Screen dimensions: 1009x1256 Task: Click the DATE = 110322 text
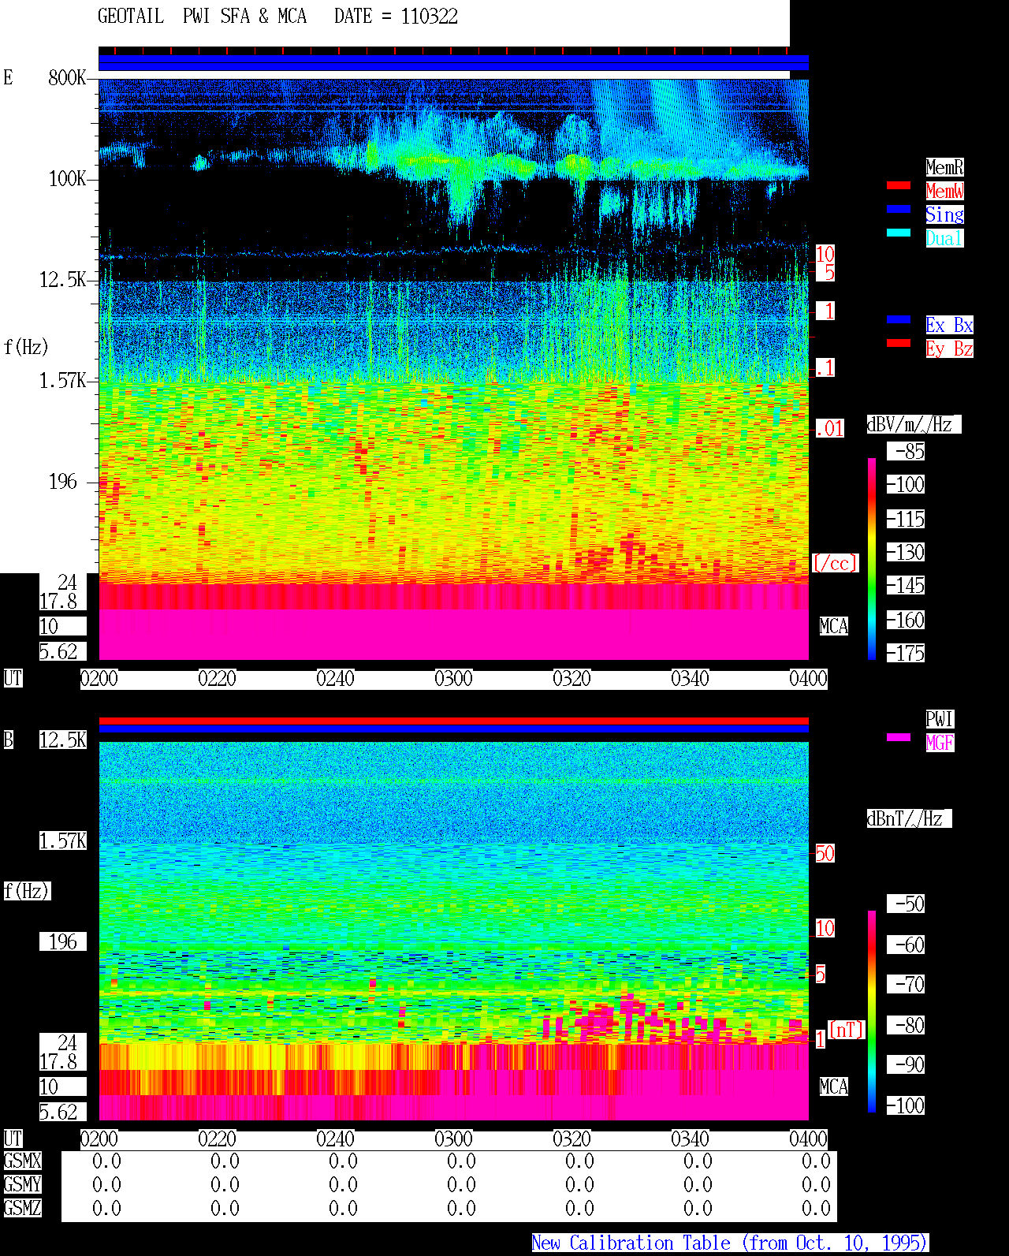tap(396, 17)
